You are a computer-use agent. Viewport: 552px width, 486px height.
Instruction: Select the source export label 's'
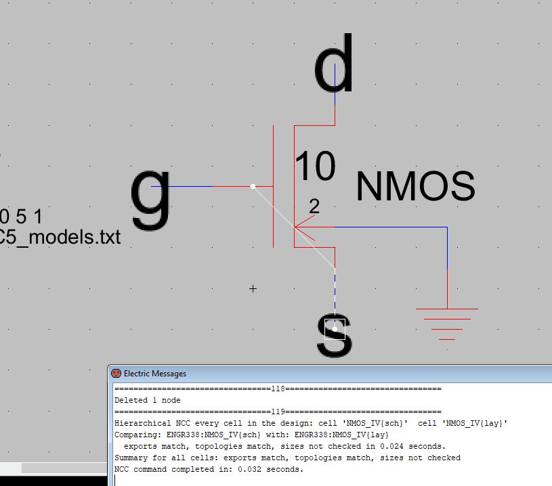pyautogui.click(x=335, y=336)
